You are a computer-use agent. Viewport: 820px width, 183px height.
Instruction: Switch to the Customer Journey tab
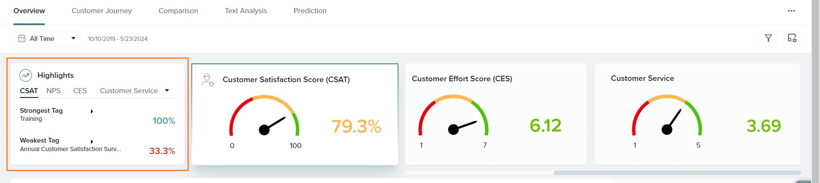(102, 11)
